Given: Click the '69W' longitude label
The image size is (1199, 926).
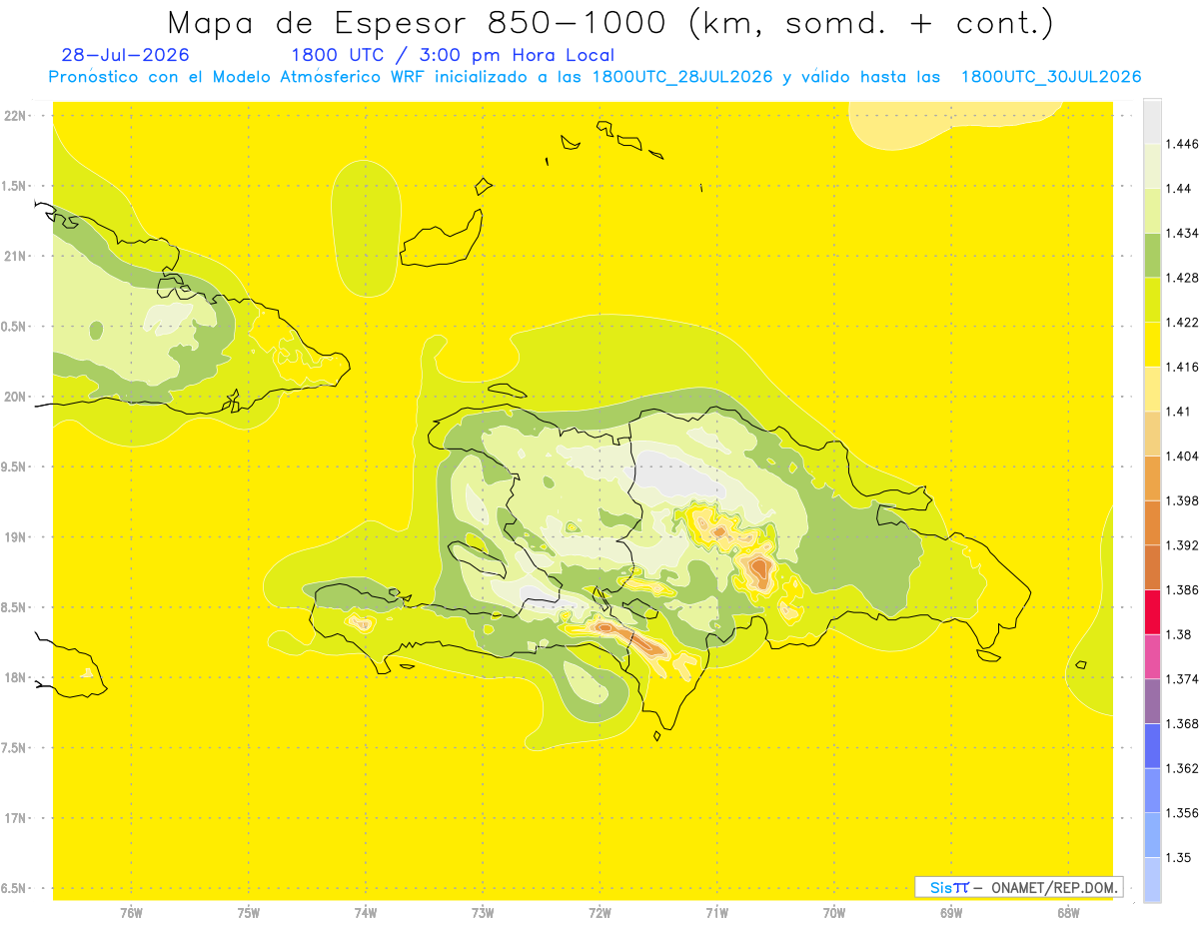Looking at the screenshot, I should pos(951,912).
